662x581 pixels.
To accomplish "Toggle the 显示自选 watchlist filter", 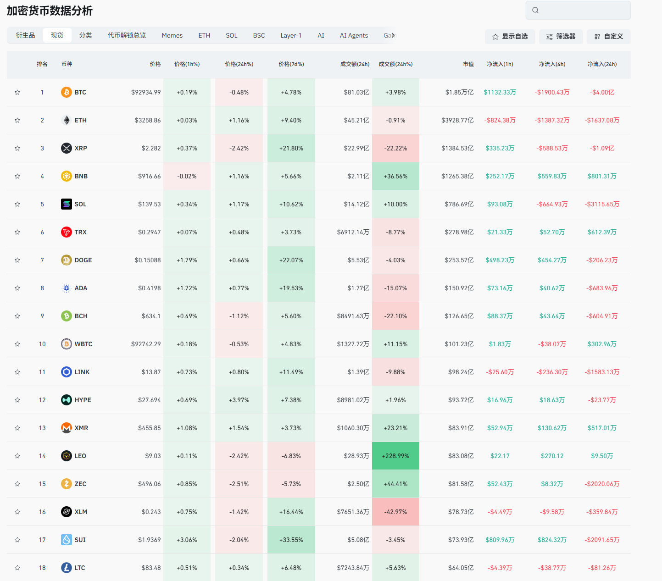I will coord(510,37).
